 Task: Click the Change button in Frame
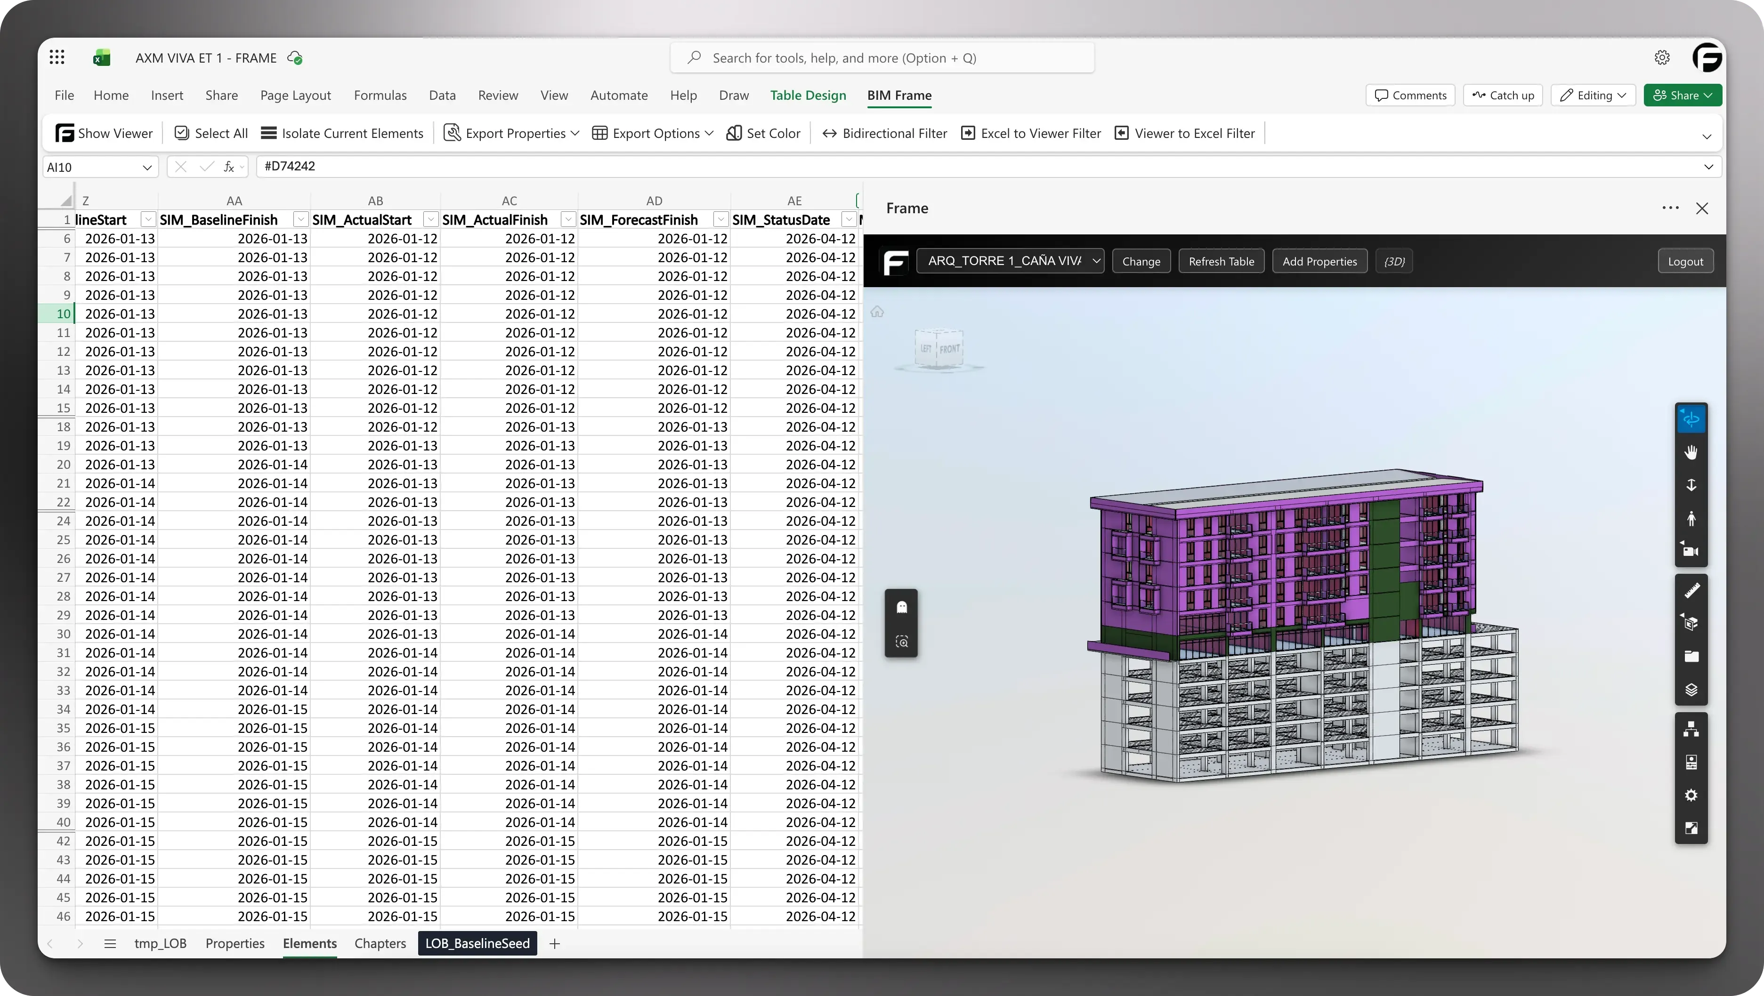tap(1141, 261)
